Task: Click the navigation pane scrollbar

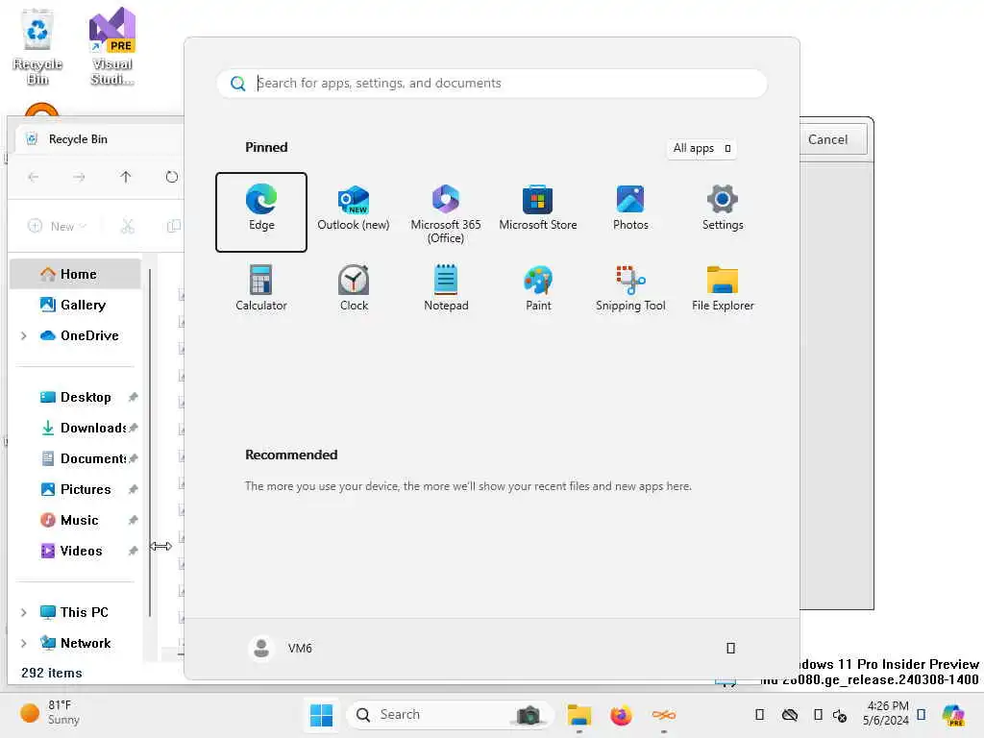Action: point(150,442)
